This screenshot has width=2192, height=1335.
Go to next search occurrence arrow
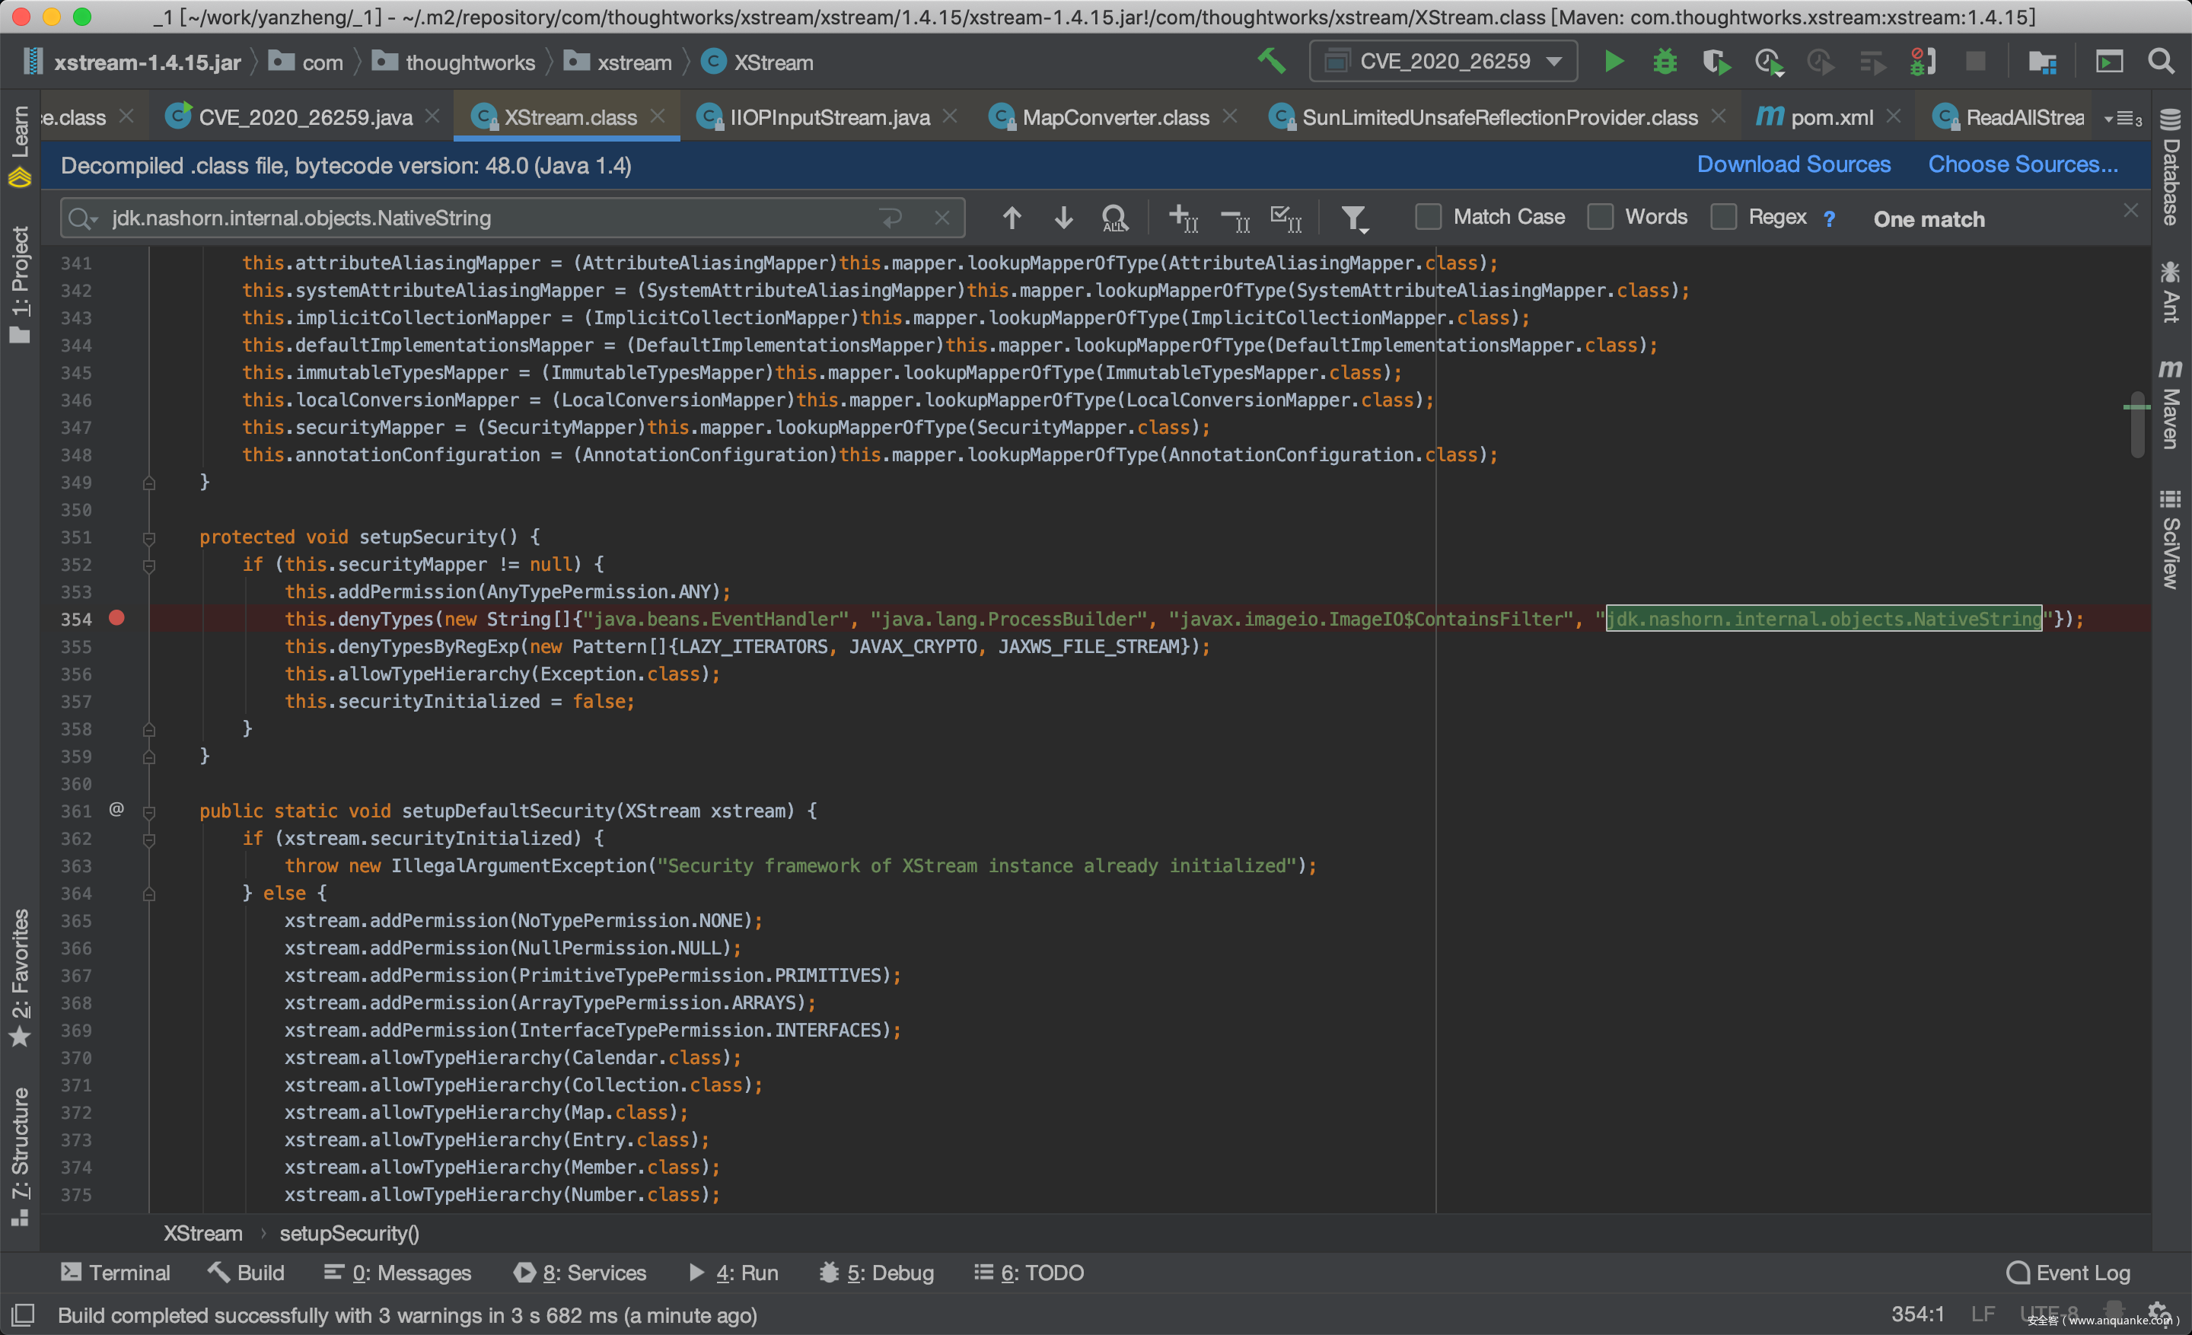coord(1063,218)
